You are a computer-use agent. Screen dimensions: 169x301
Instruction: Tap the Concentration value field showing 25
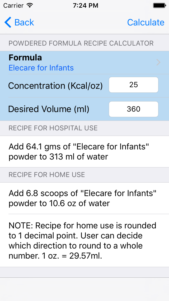[x=134, y=85]
